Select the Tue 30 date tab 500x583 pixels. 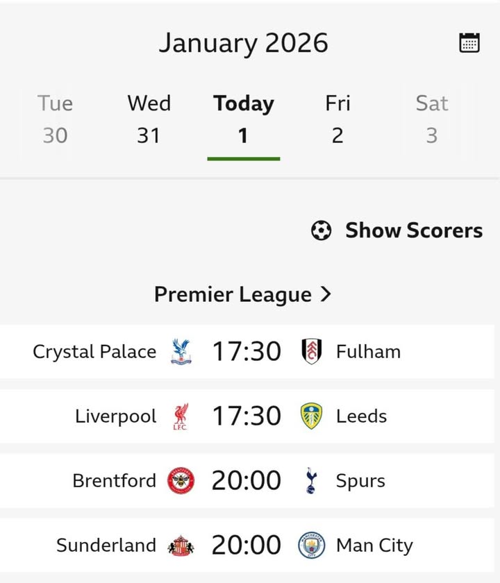tap(55, 119)
